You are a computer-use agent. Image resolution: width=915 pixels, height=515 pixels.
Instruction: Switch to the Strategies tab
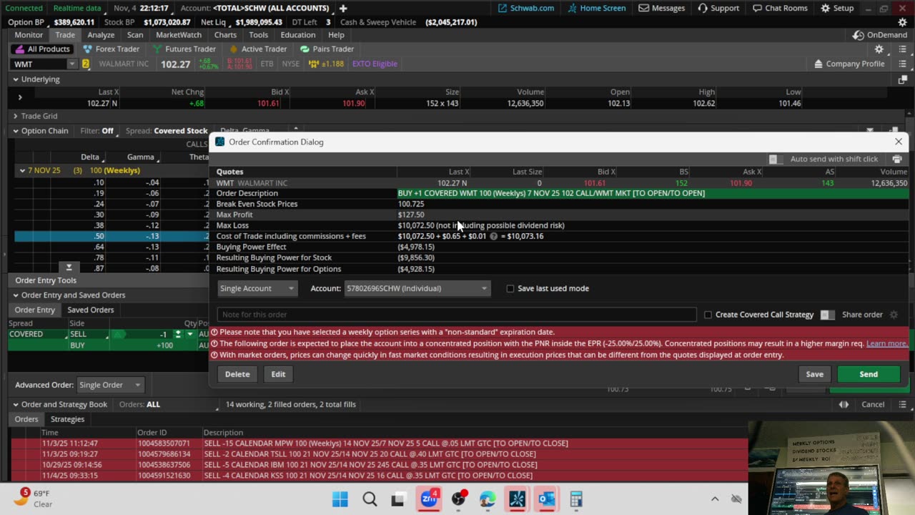click(x=67, y=419)
